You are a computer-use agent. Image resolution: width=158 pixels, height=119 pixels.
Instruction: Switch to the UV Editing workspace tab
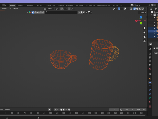[x=39, y=5]
